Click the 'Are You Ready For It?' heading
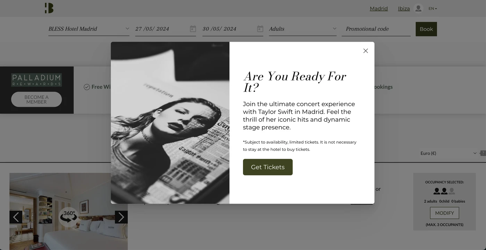The height and width of the screenshot is (250, 486). (x=295, y=82)
